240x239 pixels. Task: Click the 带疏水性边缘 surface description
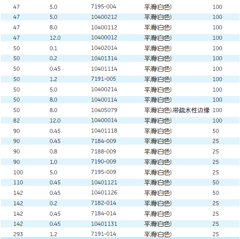click(x=191, y=110)
